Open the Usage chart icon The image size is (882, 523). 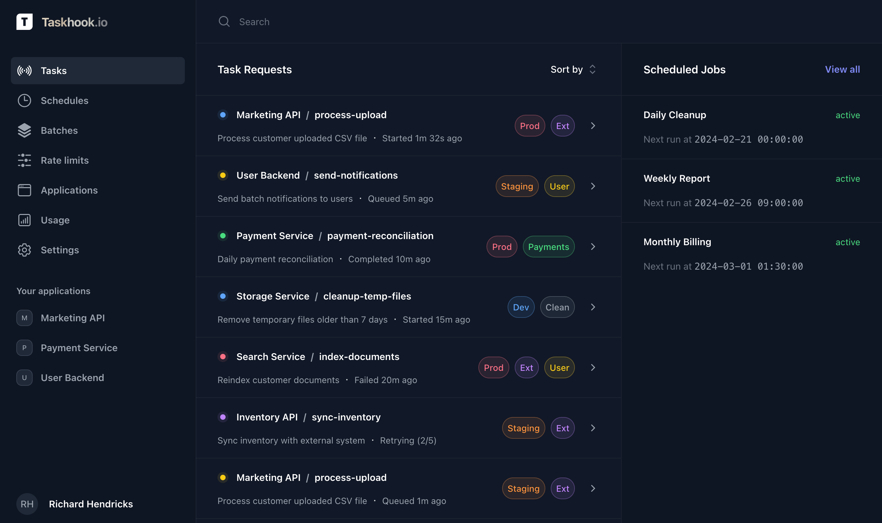(x=24, y=220)
